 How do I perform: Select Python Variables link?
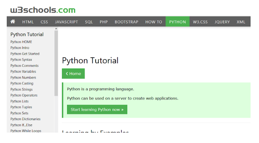pyautogui.click(x=23, y=71)
